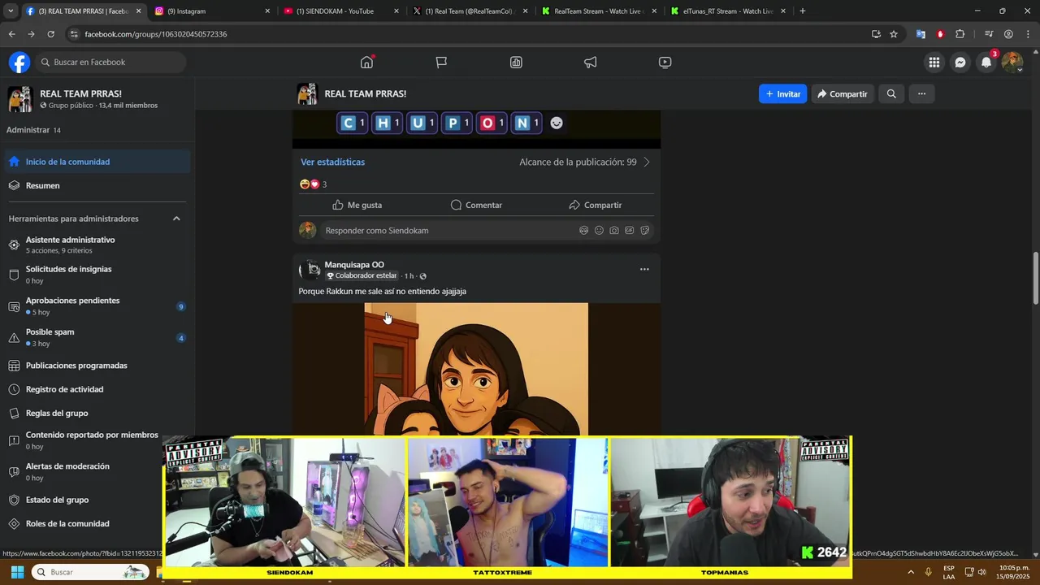Viewport: 1040px width, 585px height.
Task: Open group header more options ellipsis
Action: pos(921,93)
